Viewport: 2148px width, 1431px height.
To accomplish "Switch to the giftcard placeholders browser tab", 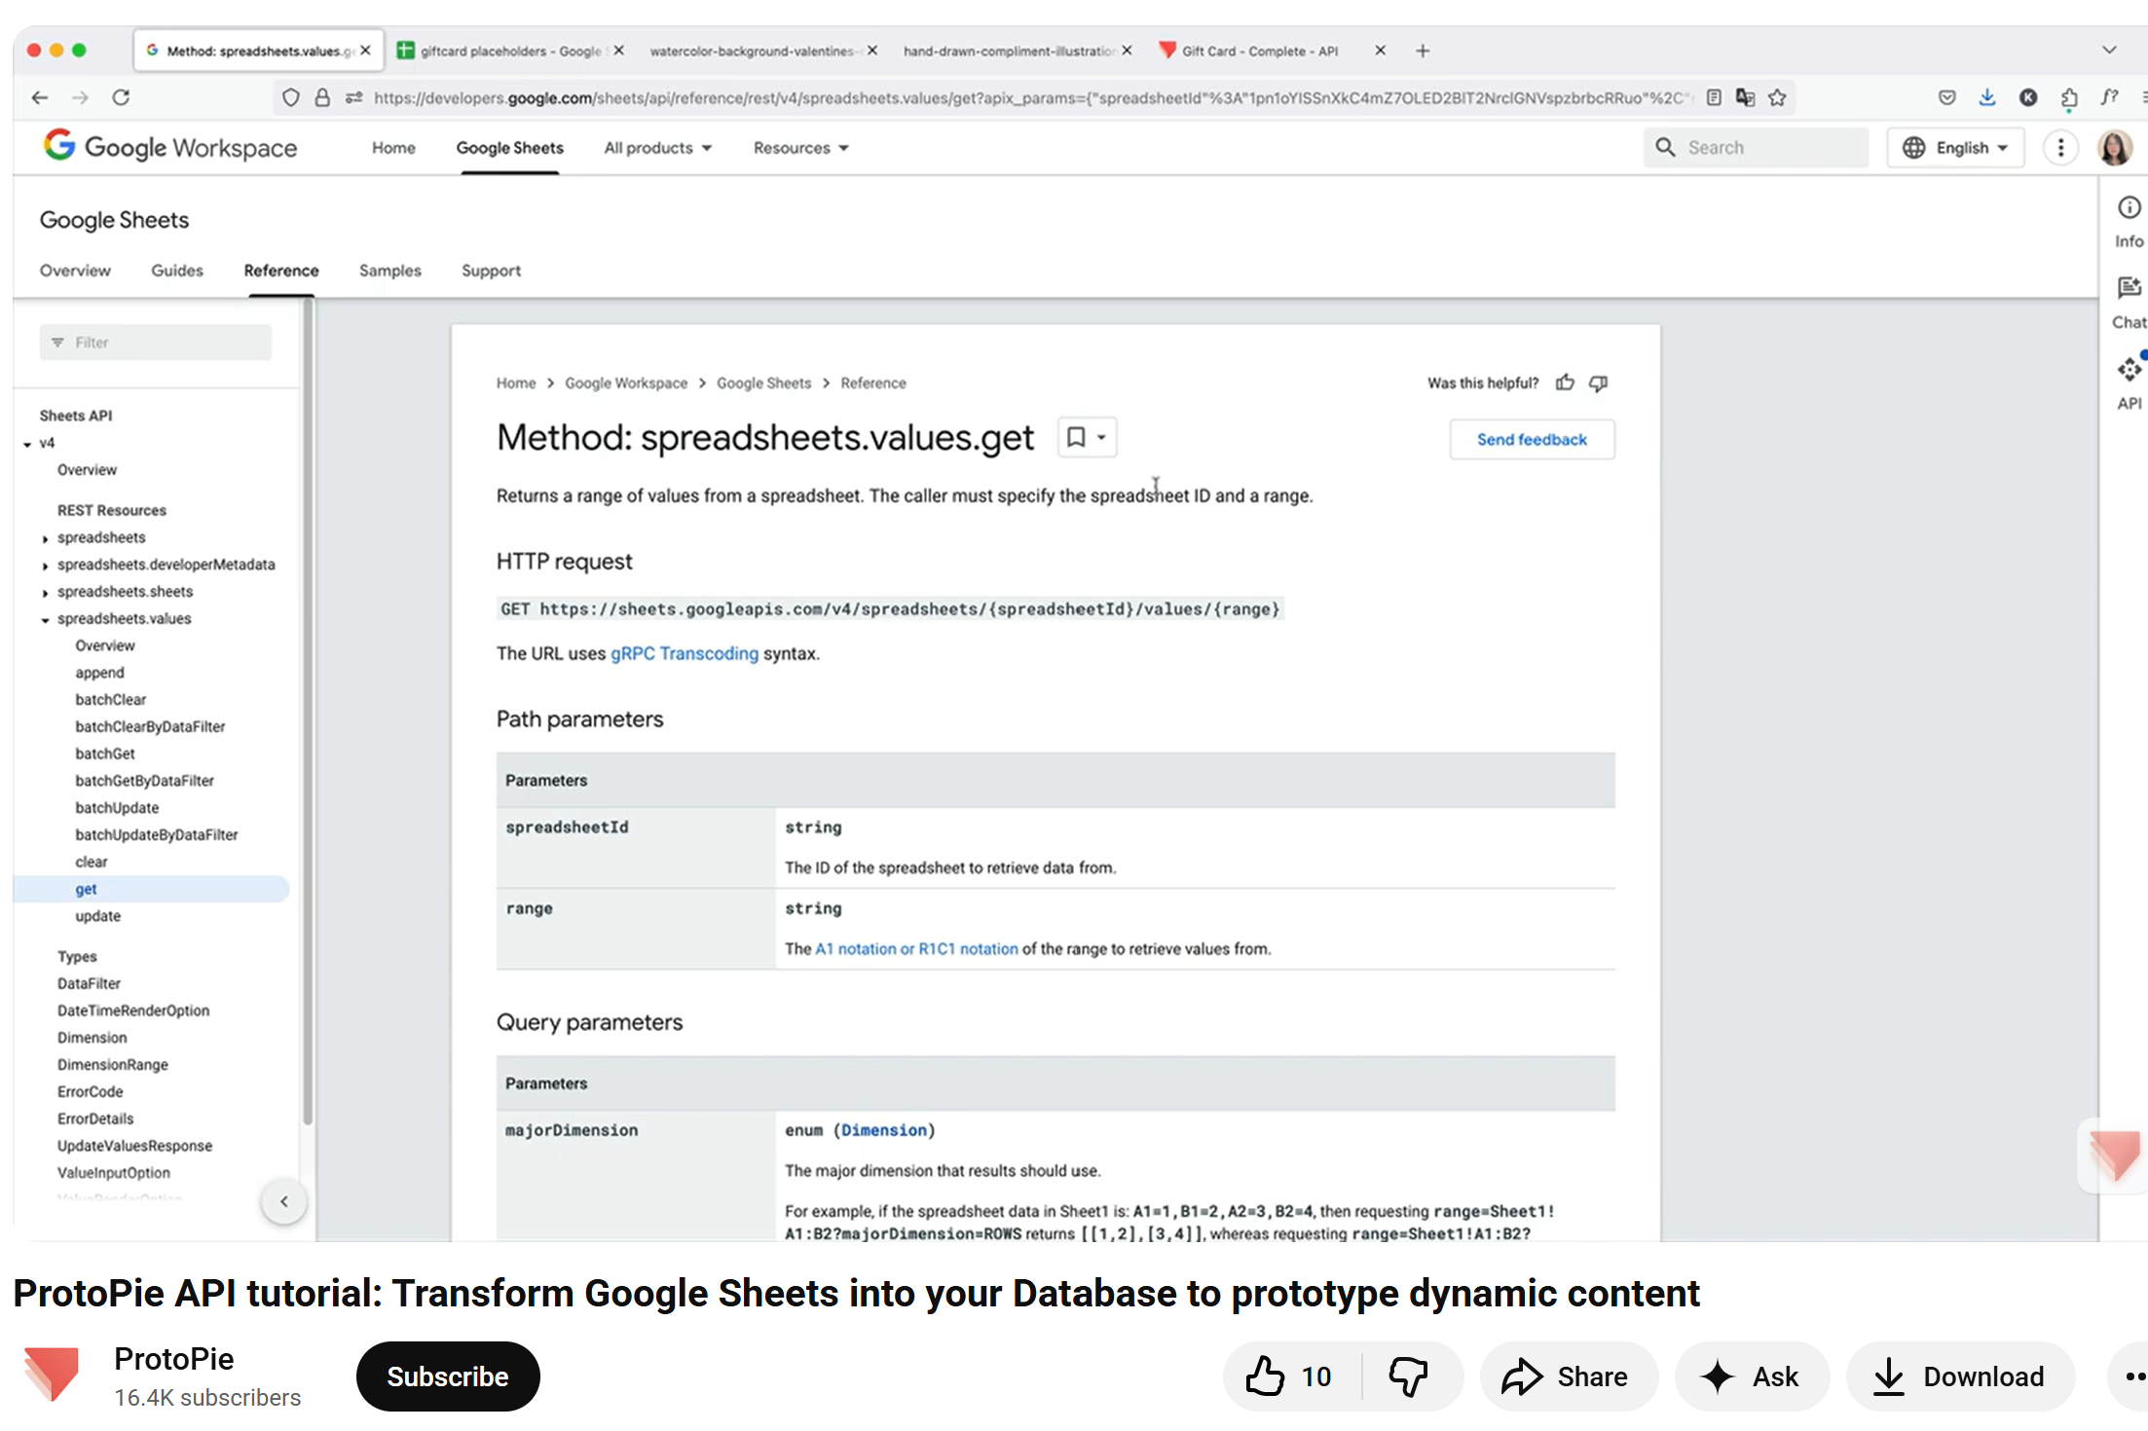I will coord(506,51).
